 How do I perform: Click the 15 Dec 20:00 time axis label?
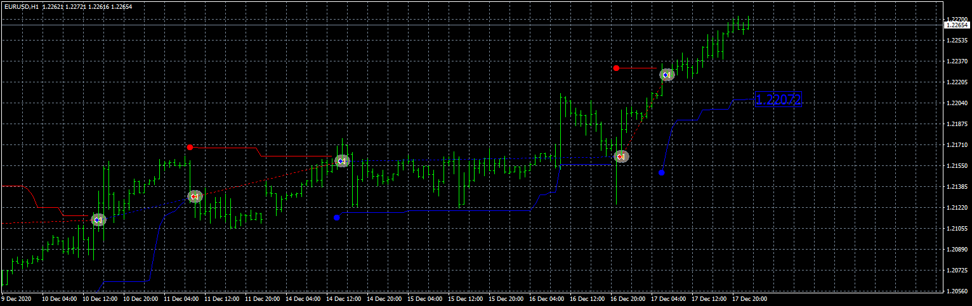[506, 298]
